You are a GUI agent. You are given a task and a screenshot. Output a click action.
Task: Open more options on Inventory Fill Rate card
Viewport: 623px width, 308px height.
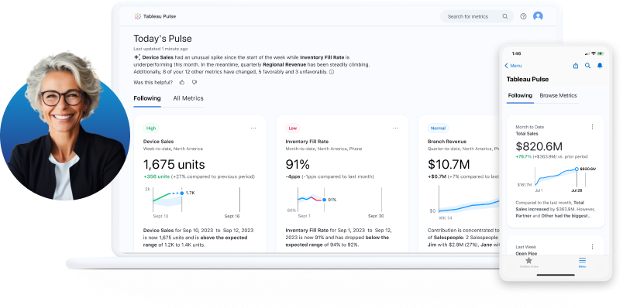point(395,128)
